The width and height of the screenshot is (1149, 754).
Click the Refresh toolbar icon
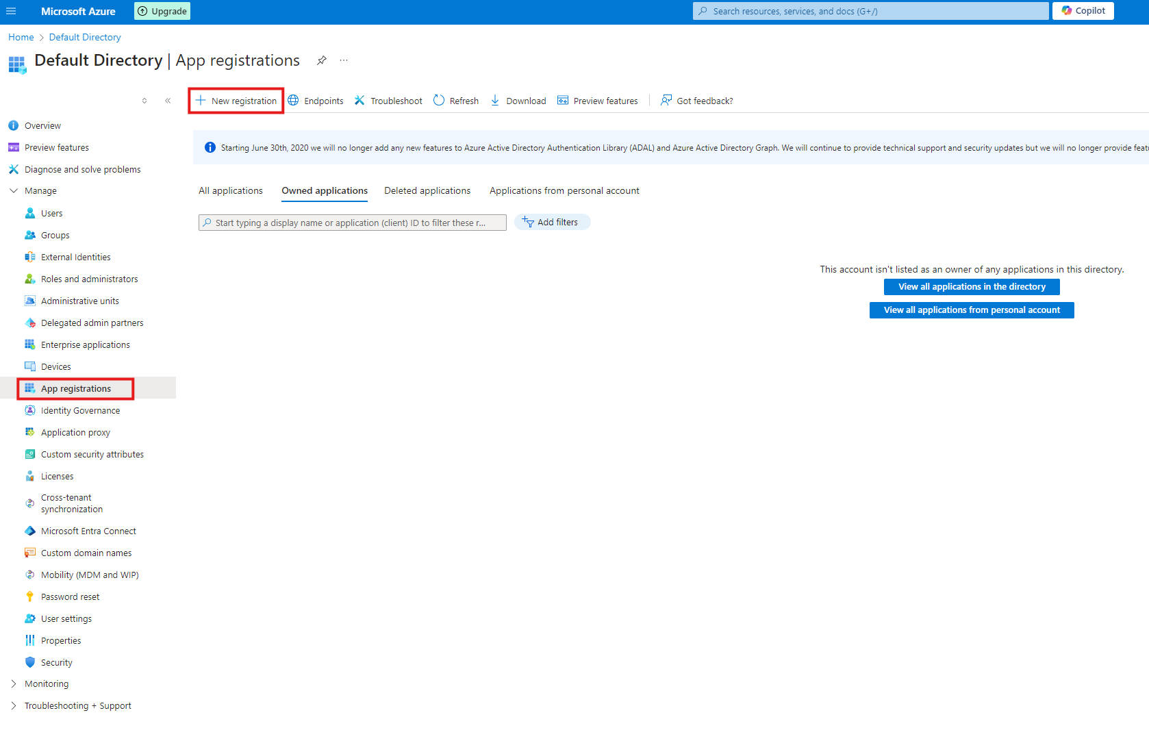pyautogui.click(x=439, y=101)
